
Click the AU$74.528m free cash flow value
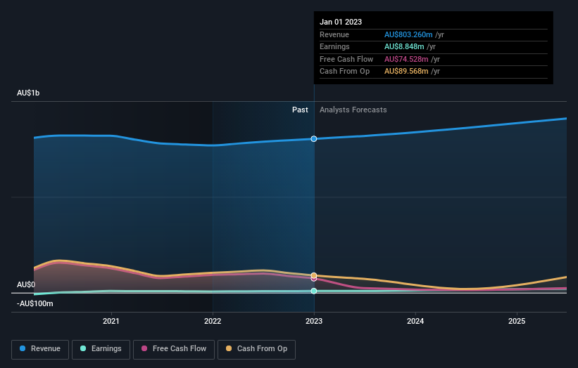[406, 59]
